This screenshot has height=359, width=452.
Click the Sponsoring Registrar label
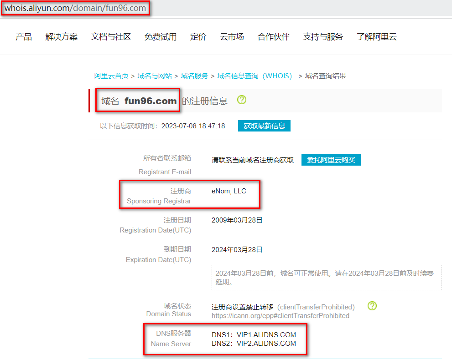tap(159, 201)
